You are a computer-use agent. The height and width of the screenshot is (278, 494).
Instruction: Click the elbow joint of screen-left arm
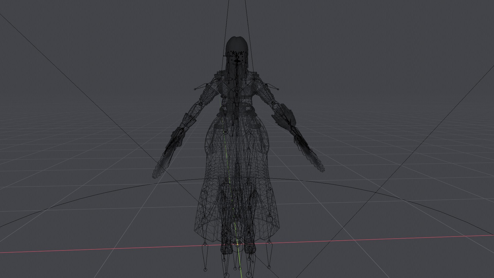point(201,104)
